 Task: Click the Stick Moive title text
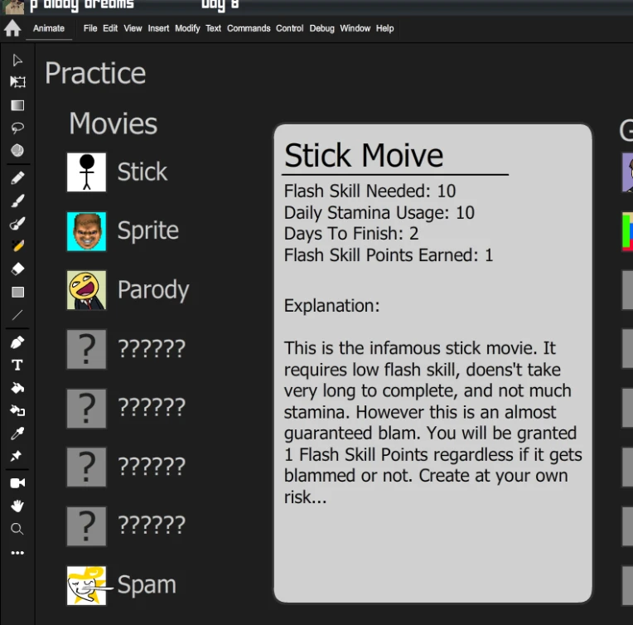[364, 155]
